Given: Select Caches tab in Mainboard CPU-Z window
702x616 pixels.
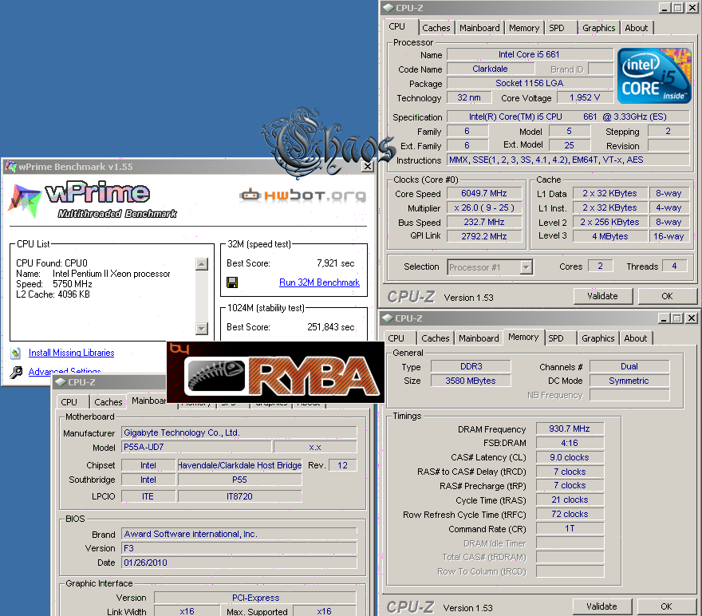Looking at the screenshot, I should point(108,402).
